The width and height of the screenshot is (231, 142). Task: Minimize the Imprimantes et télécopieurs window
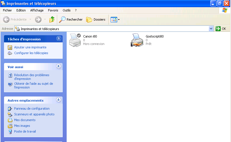213,3
